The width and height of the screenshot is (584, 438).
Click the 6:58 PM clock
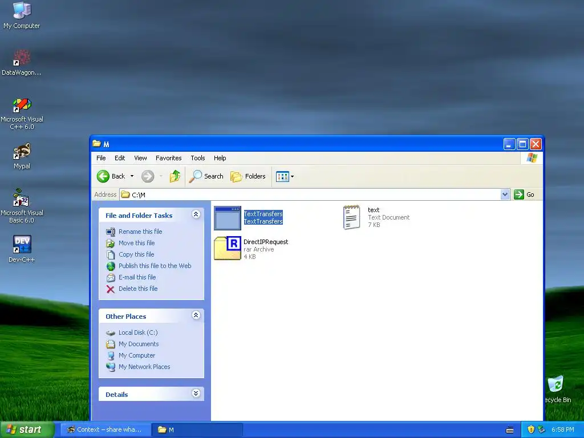pyautogui.click(x=563, y=429)
